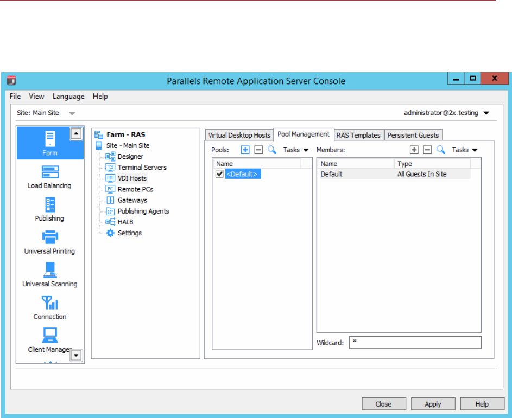Click the Help button at bottom
The height and width of the screenshot is (418, 512).
click(x=482, y=404)
